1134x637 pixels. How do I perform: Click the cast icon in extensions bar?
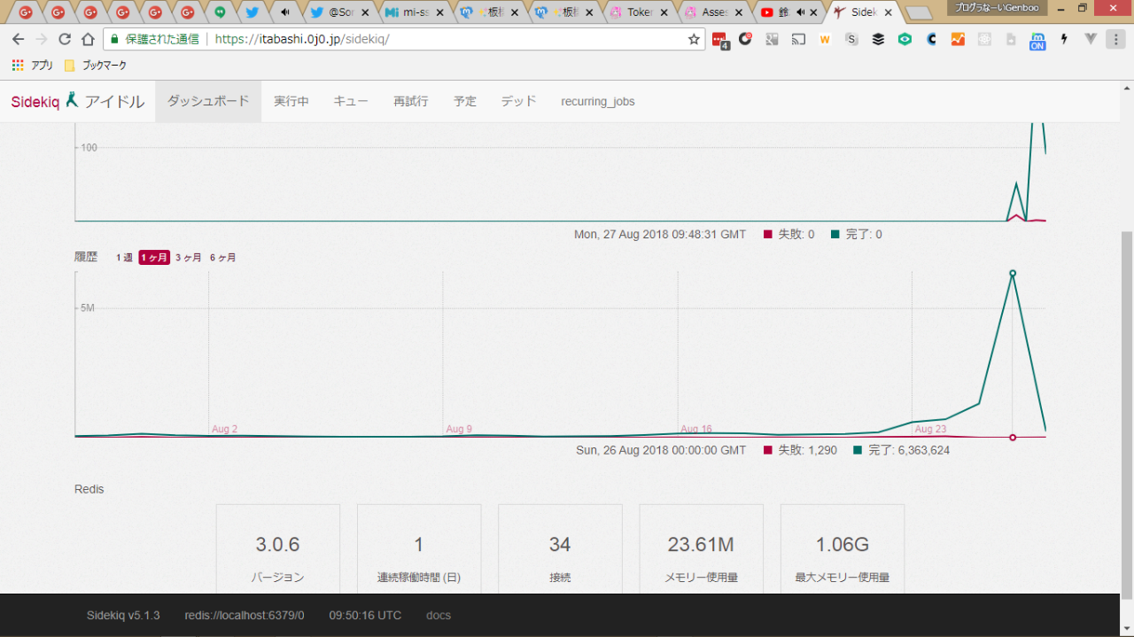pyautogui.click(x=798, y=39)
